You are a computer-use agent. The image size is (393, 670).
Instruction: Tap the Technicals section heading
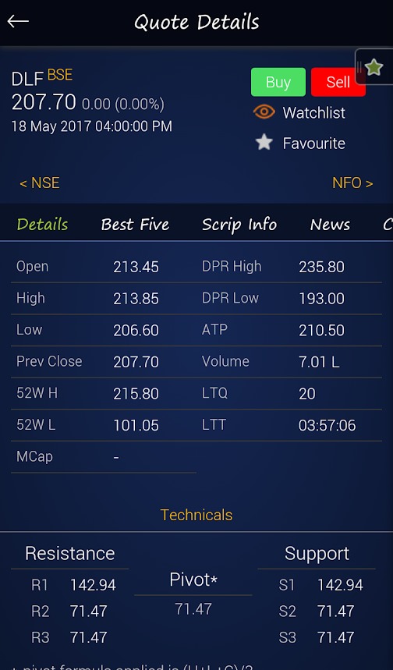click(x=196, y=515)
